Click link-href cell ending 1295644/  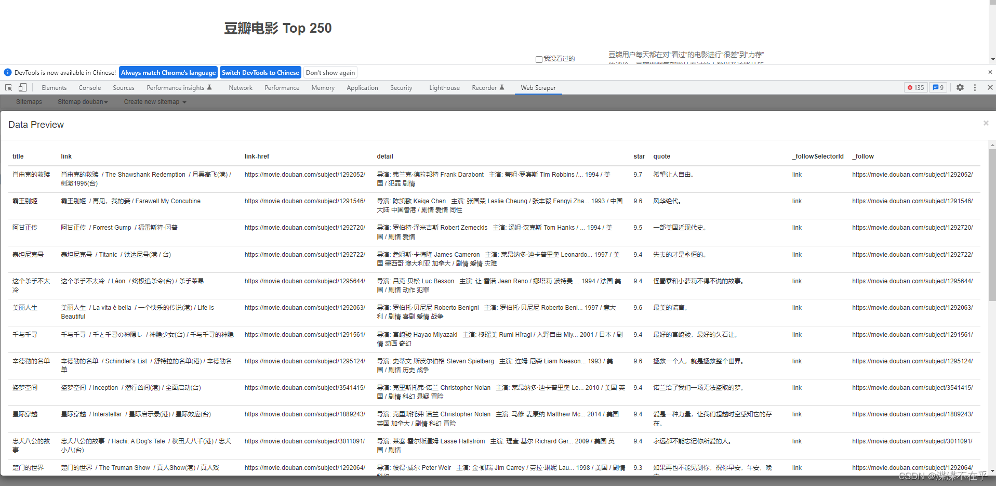305,281
